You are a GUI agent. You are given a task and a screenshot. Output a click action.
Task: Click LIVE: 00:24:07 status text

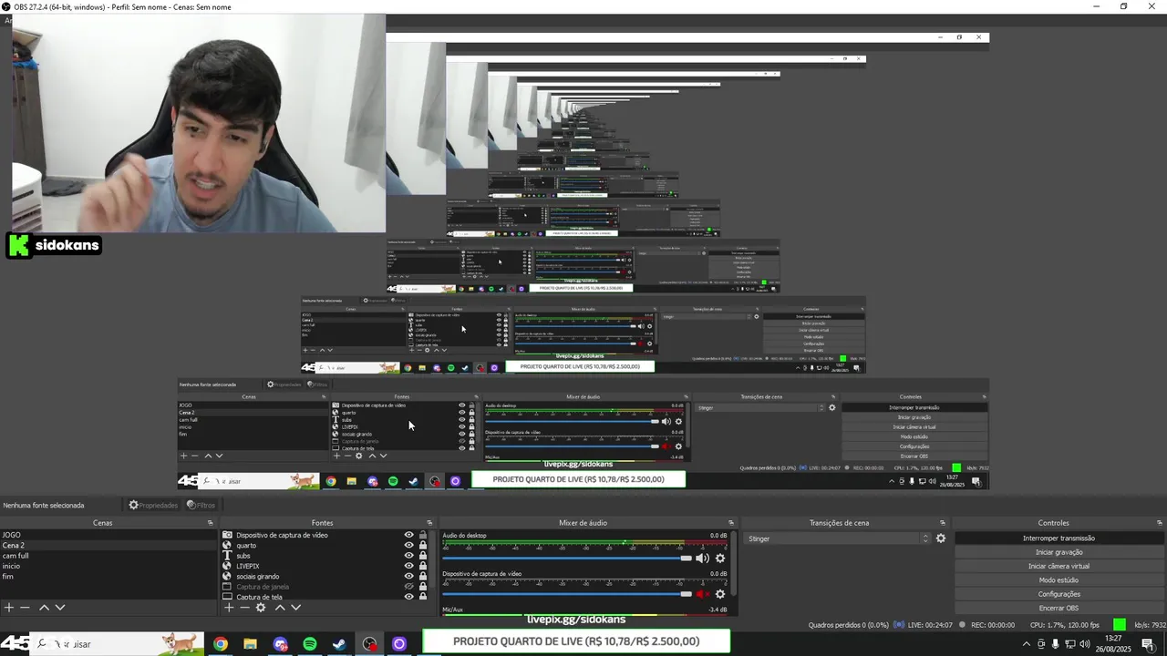[x=930, y=625]
